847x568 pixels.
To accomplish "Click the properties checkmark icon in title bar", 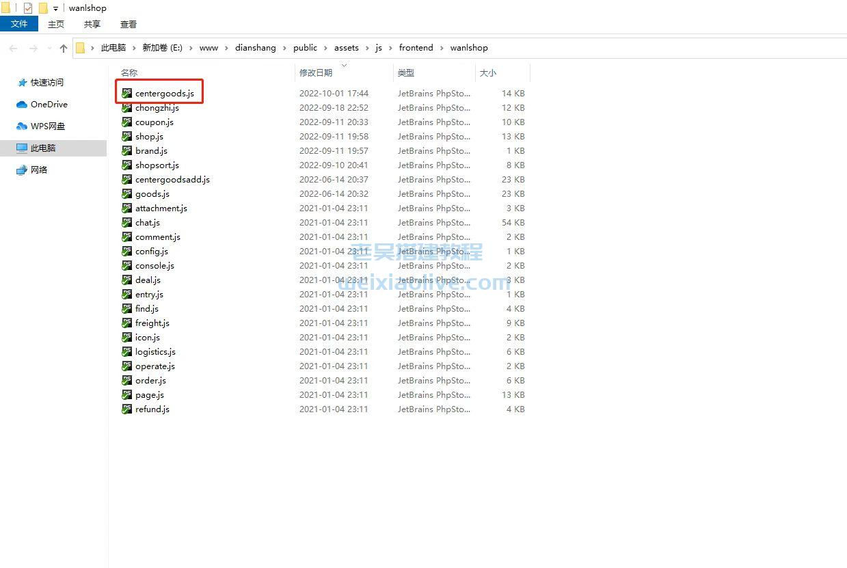I will tap(28, 8).
